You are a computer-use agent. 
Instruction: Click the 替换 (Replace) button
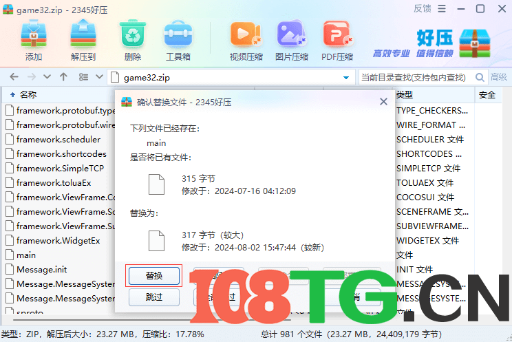click(x=154, y=276)
